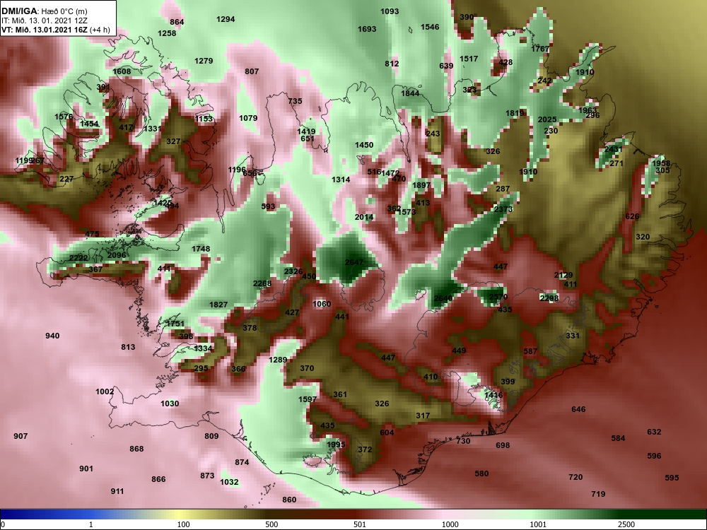This screenshot has height=530, width=707.
Task: Click the 2268 label
Action: point(262,283)
